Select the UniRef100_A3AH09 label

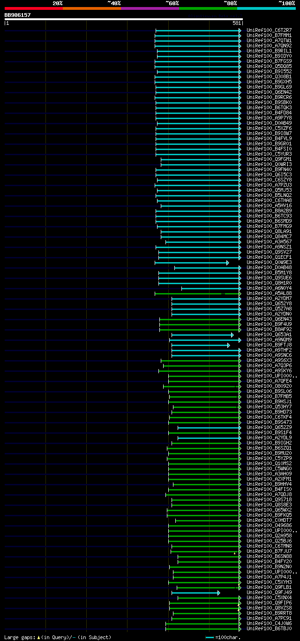(269, 474)
